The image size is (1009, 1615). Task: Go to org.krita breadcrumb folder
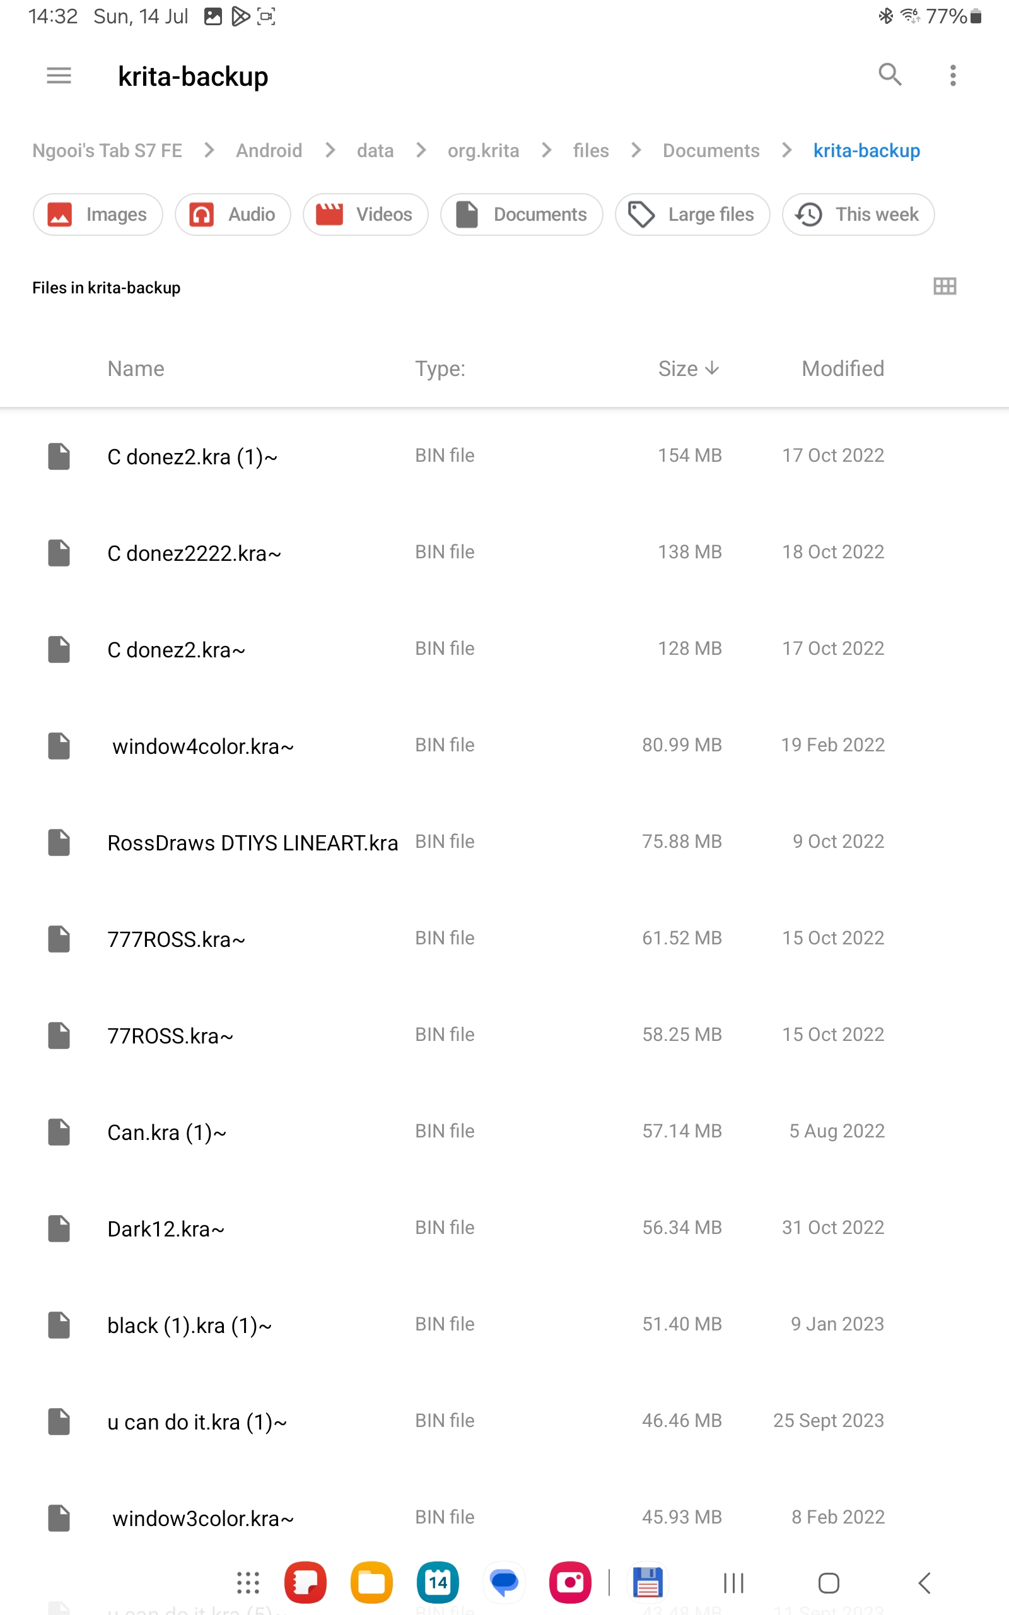click(x=482, y=151)
